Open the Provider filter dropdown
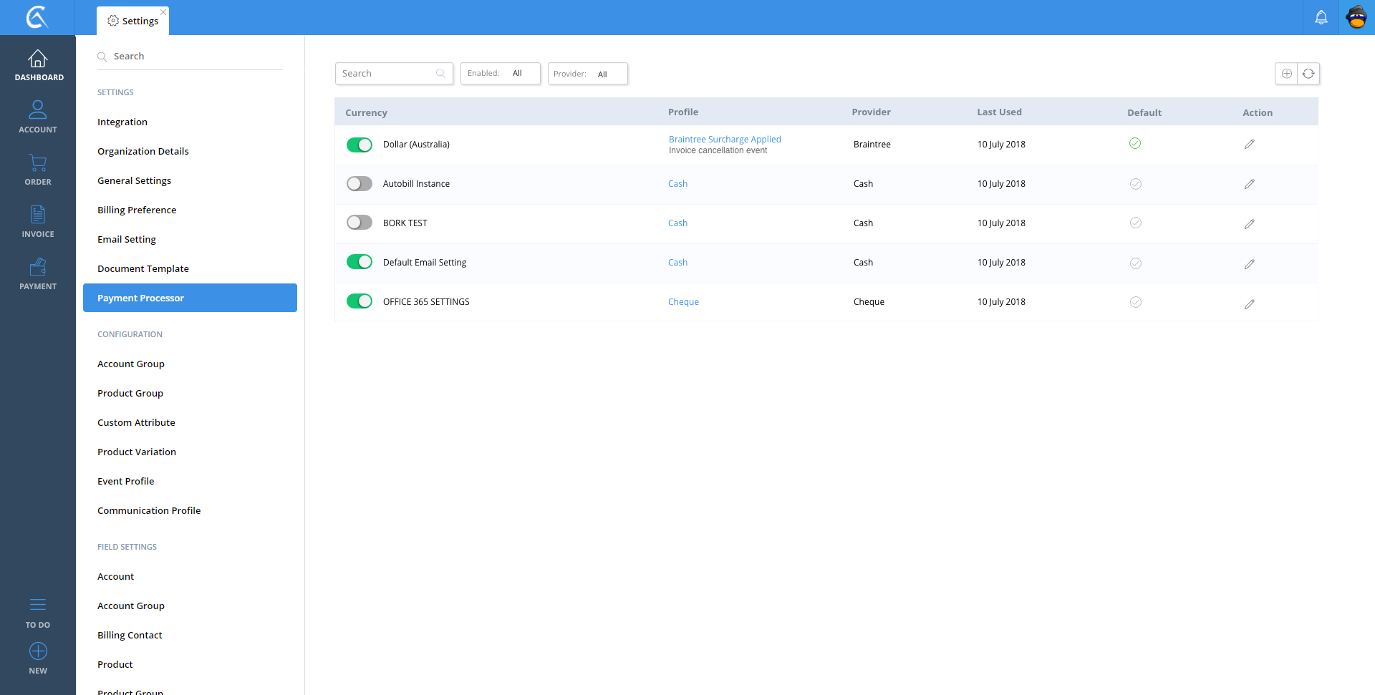Image resolution: width=1375 pixels, height=695 pixels. (587, 74)
